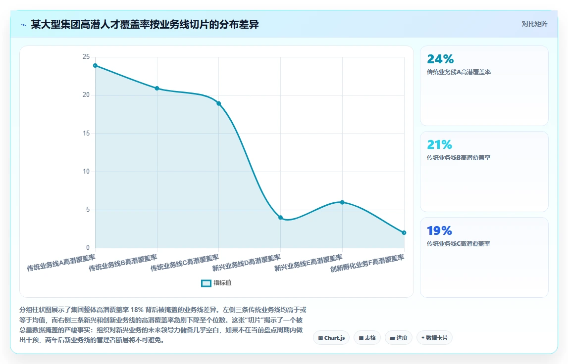This screenshot has height=364, width=568.
Task: Click the 数据卡片 tag icon
Action: point(423,338)
